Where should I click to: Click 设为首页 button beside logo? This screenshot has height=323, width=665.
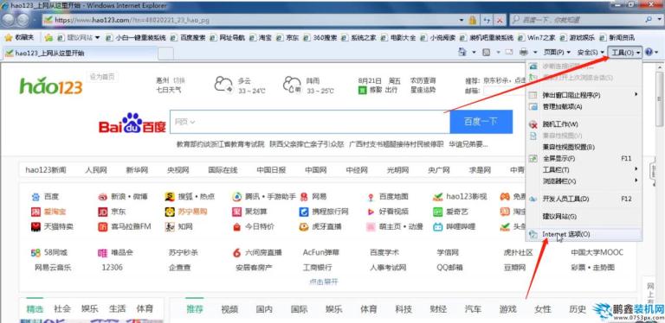(x=102, y=77)
